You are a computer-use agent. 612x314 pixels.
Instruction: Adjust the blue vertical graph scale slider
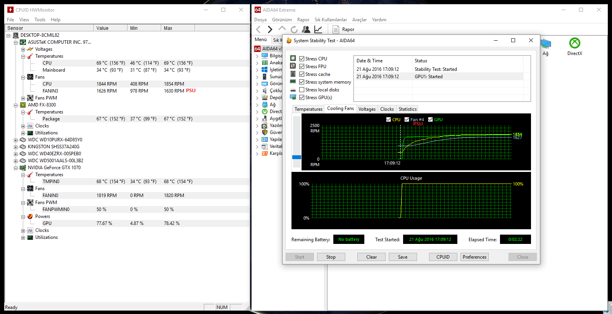pos(297,157)
